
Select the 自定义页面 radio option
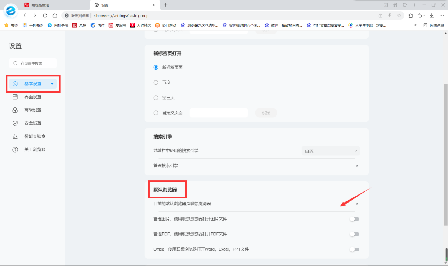(x=156, y=113)
